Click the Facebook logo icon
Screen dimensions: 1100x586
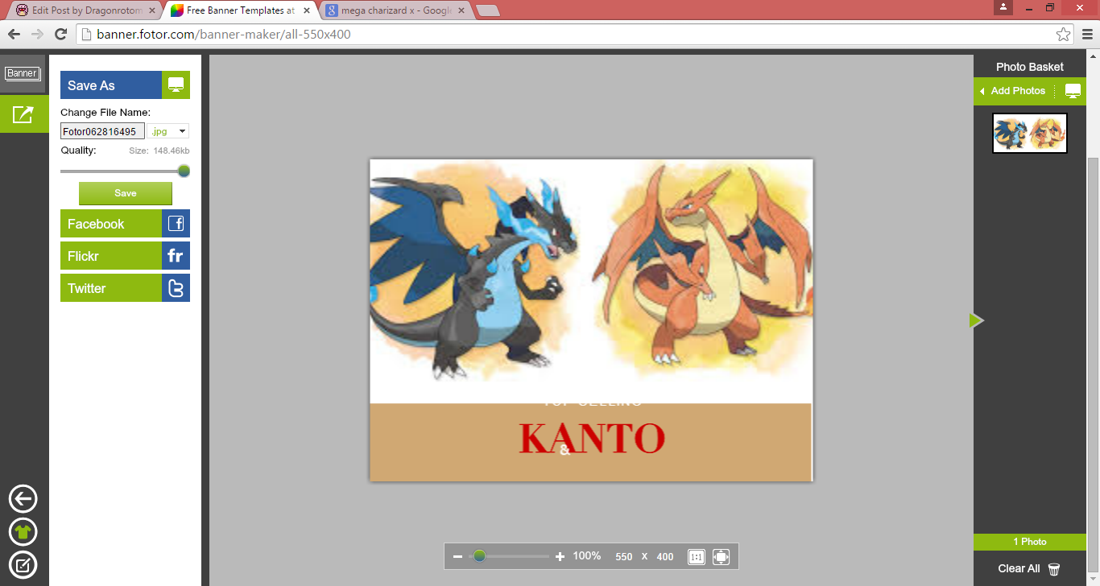coord(176,224)
